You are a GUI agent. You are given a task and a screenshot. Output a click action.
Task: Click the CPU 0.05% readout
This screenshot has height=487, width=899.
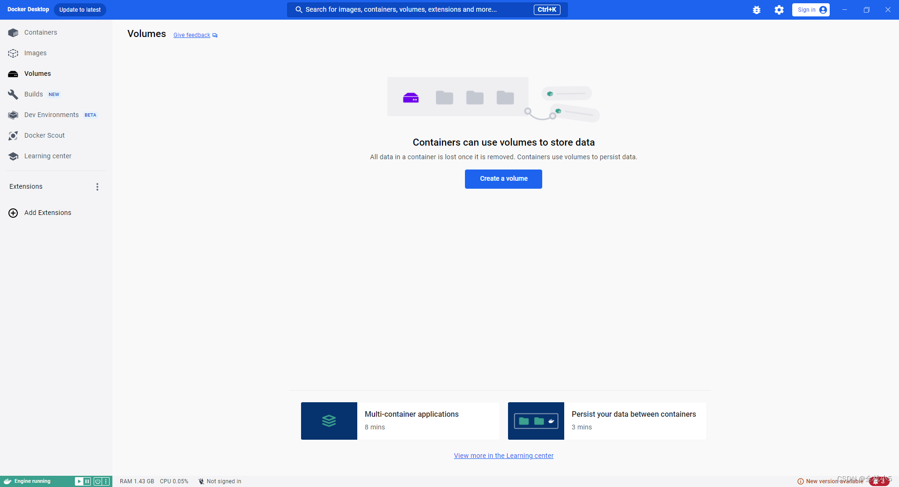click(174, 481)
